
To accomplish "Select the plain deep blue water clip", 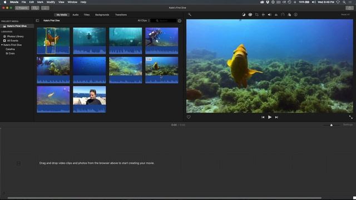I will [x=90, y=70].
